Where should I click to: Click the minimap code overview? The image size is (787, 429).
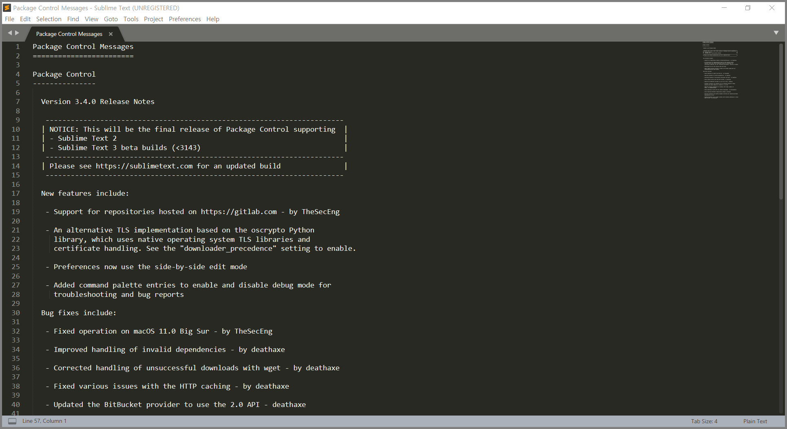721,70
